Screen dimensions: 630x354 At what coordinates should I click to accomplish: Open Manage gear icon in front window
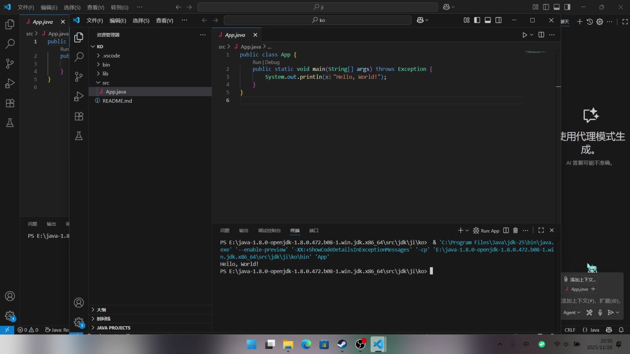[x=79, y=323]
